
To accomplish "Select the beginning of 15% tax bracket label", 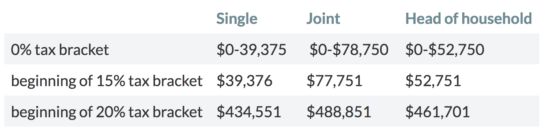I will 107,81.
